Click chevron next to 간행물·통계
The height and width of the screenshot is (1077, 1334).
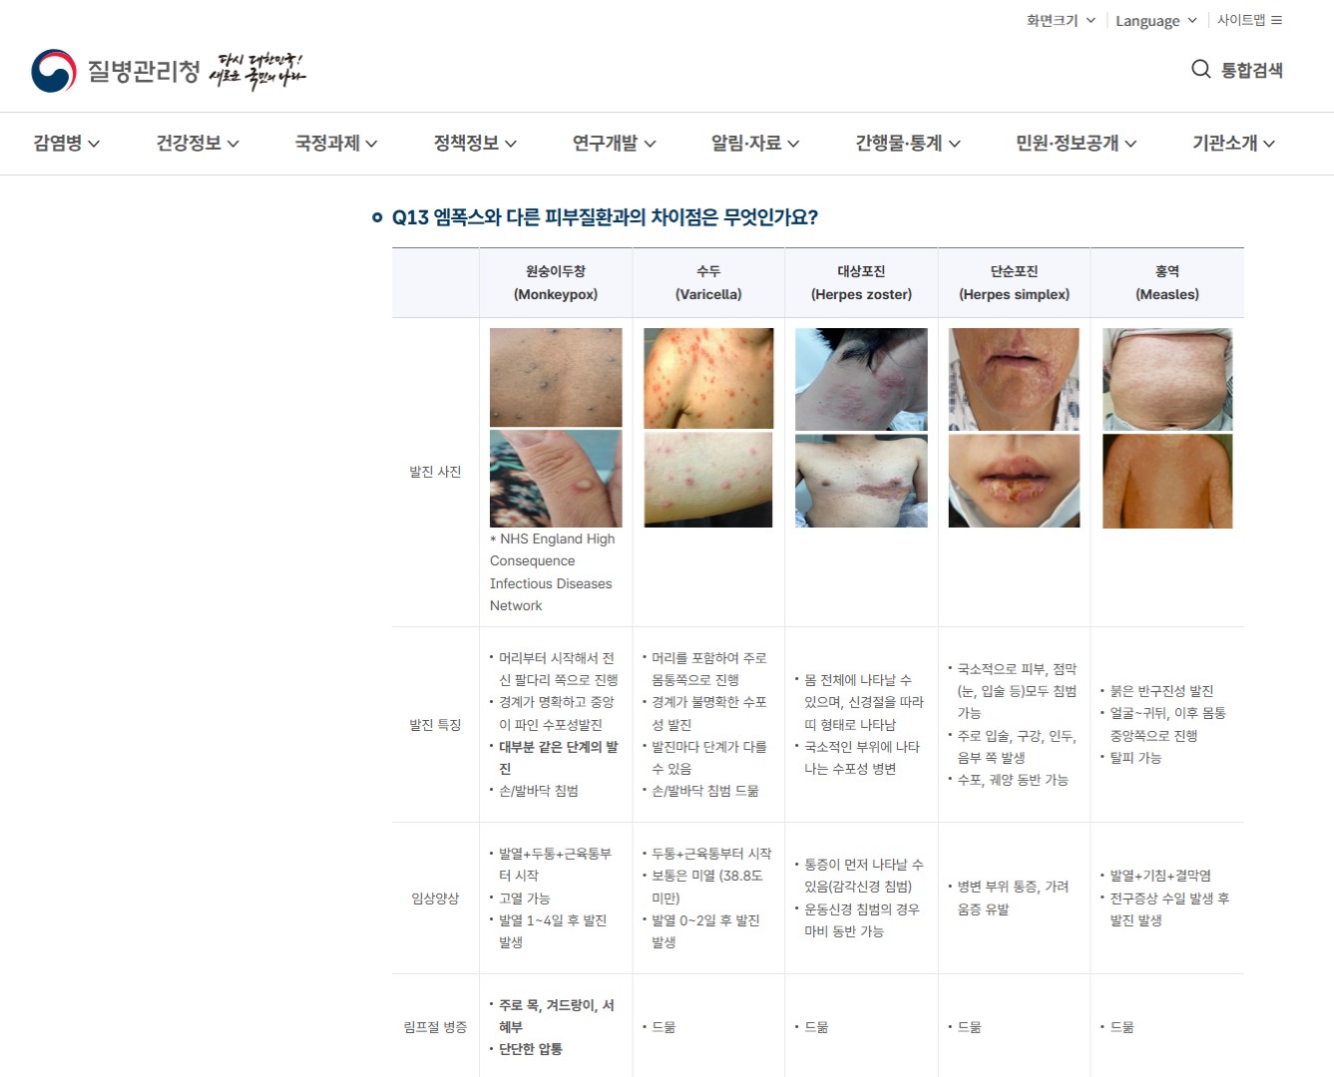(x=955, y=145)
